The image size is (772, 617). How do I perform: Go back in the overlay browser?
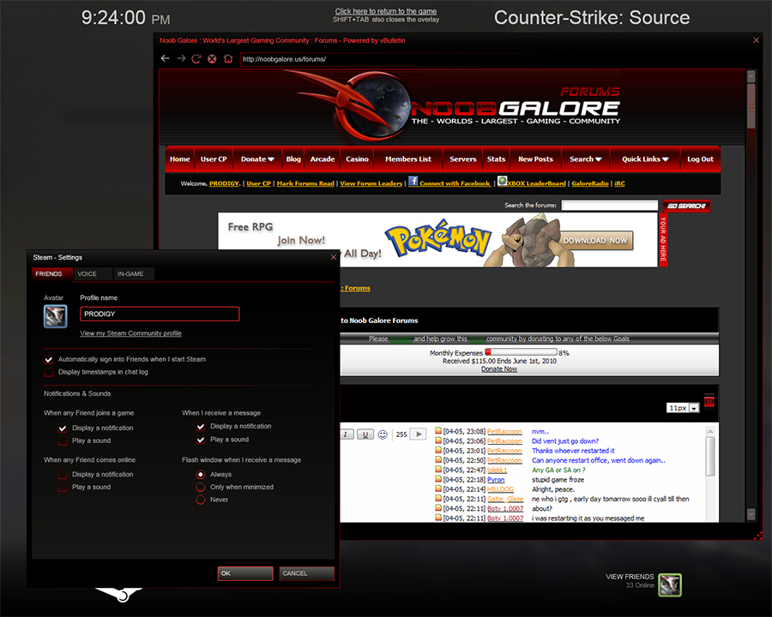point(165,58)
